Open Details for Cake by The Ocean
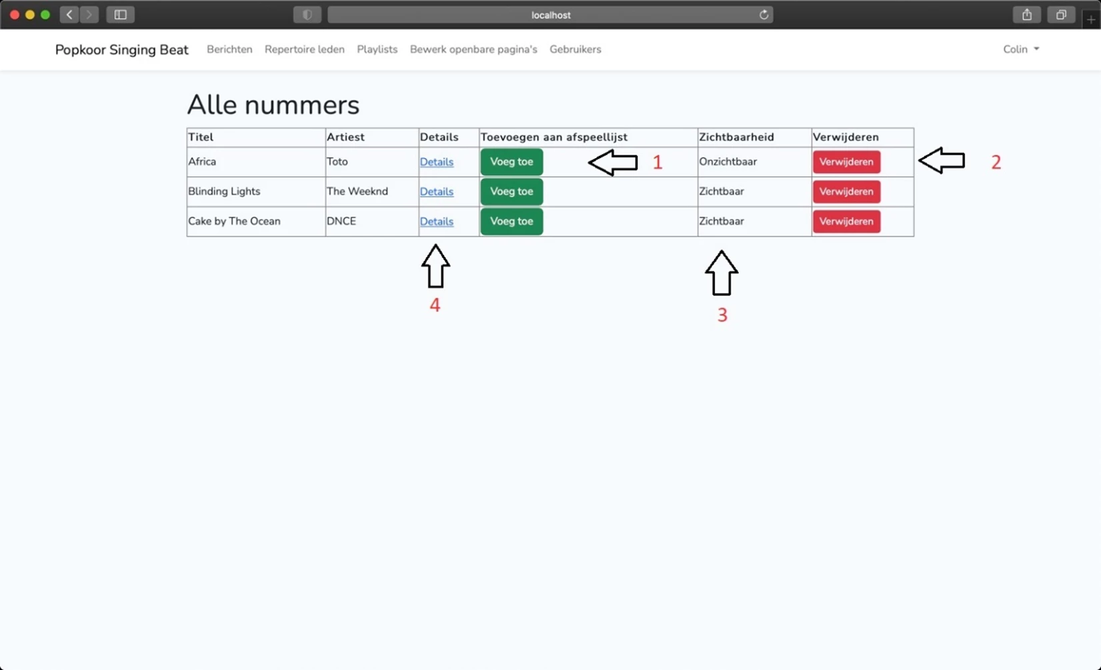This screenshot has height=670, width=1101. point(436,221)
